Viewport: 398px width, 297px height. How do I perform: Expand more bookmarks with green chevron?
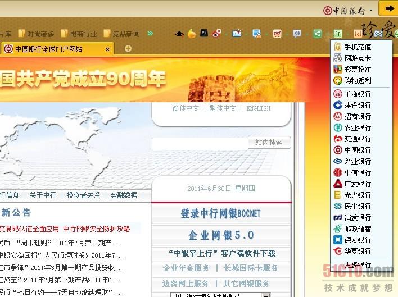coord(150,34)
